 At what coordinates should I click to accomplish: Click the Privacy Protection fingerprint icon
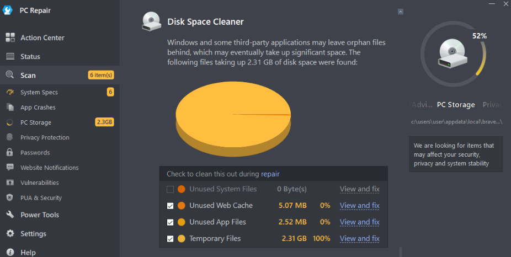coord(9,137)
